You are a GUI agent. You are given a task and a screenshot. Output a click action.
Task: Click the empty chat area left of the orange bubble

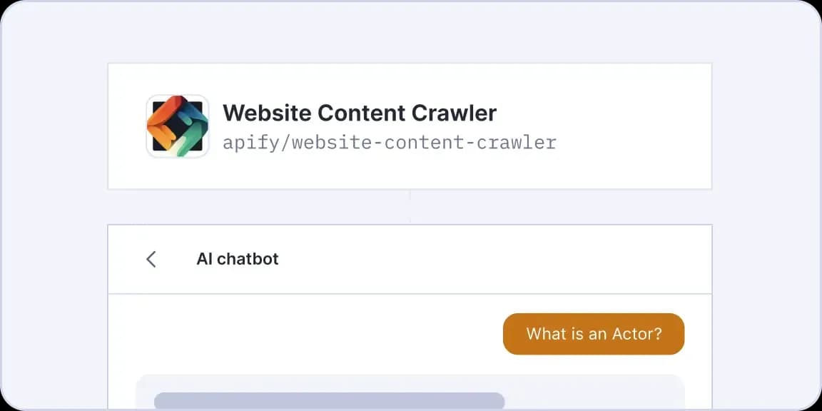[304, 334]
